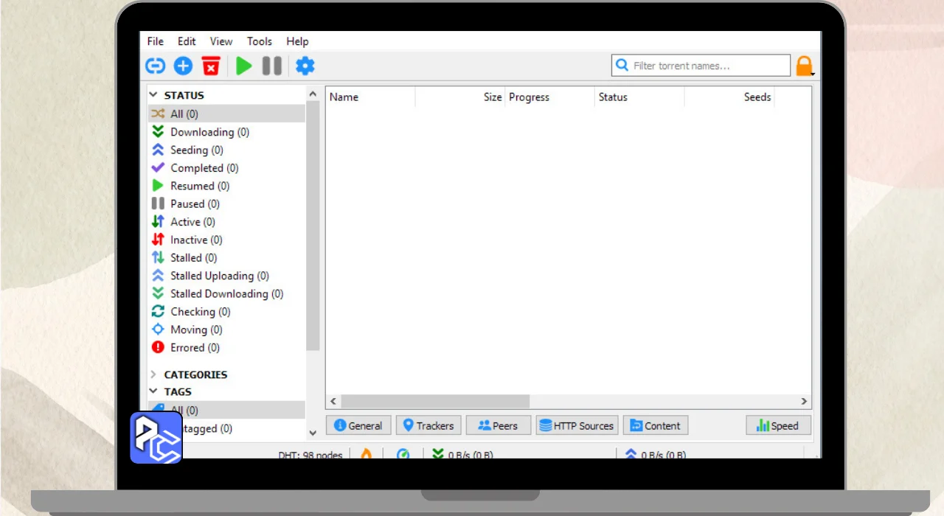Click the torrent list horizontal scrollbar
944x516 pixels.
pyautogui.click(x=435, y=401)
